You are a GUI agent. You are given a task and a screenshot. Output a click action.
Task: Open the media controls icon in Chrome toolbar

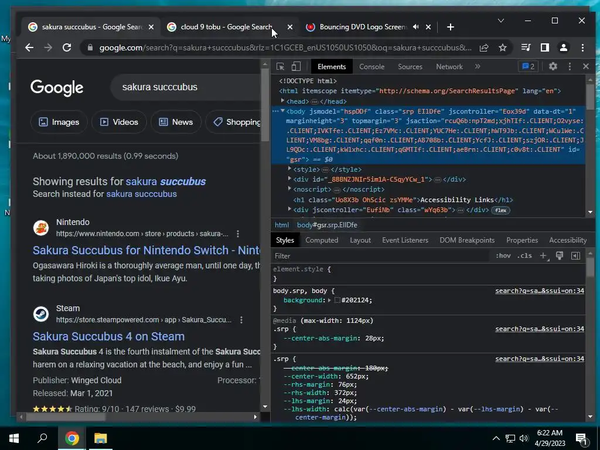pyautogui.click(x=526, y=47)
